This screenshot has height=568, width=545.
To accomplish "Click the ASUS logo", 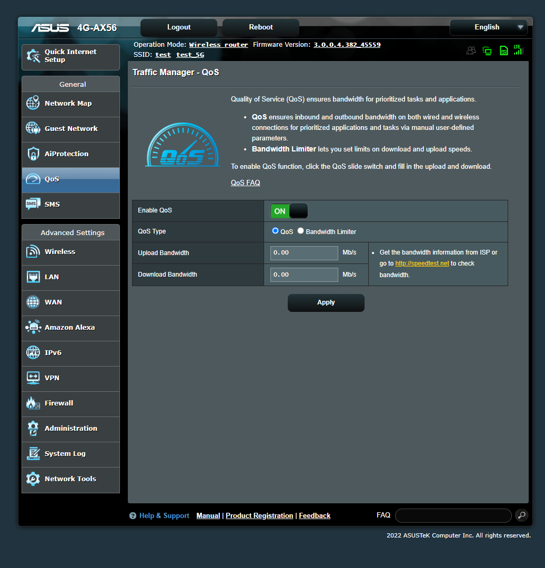I will coord(50,28).
